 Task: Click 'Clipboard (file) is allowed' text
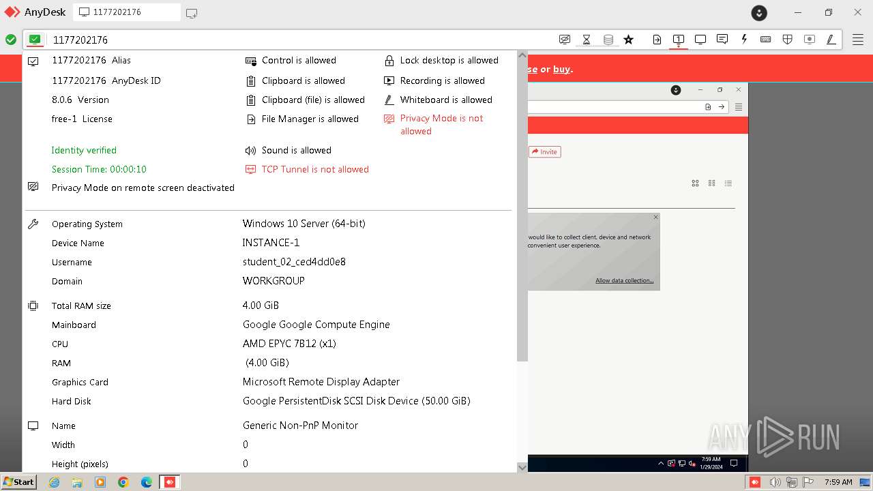(313, 100)
